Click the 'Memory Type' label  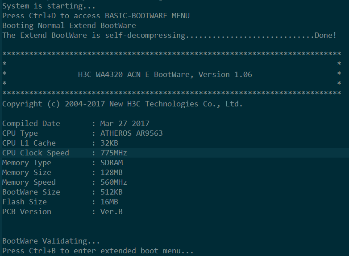click(27, 163)
